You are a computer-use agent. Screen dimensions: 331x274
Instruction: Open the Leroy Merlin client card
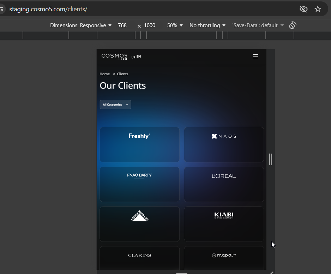139,224
